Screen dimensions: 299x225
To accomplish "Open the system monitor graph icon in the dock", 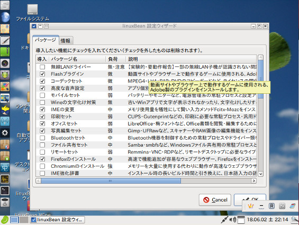I will coord(5,179).
